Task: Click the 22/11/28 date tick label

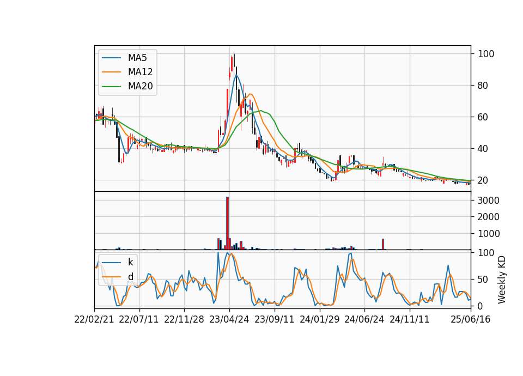Action: pyautogui.click(x=184, y=319)
